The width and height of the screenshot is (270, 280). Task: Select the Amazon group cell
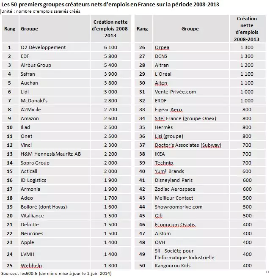[x=30, y=118]
